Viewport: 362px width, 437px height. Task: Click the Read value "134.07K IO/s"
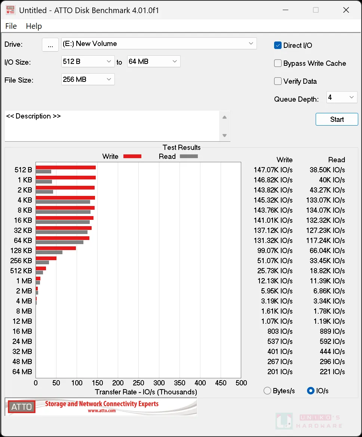325,210
